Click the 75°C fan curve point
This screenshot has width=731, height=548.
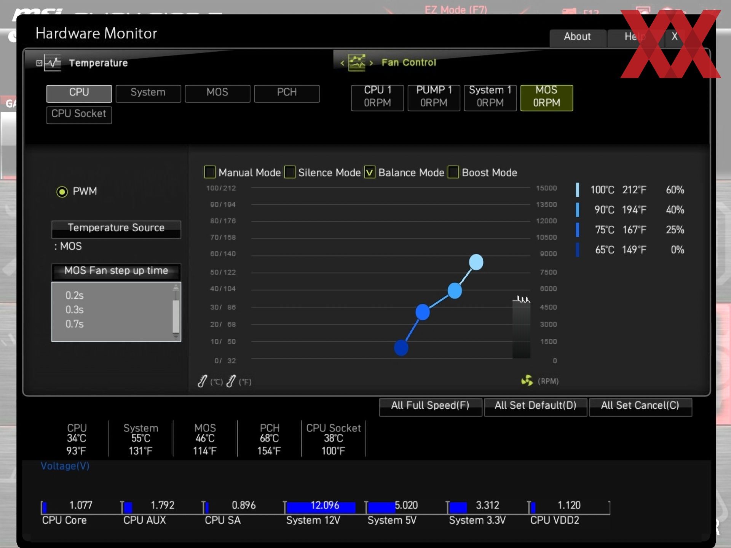(423, 312)
